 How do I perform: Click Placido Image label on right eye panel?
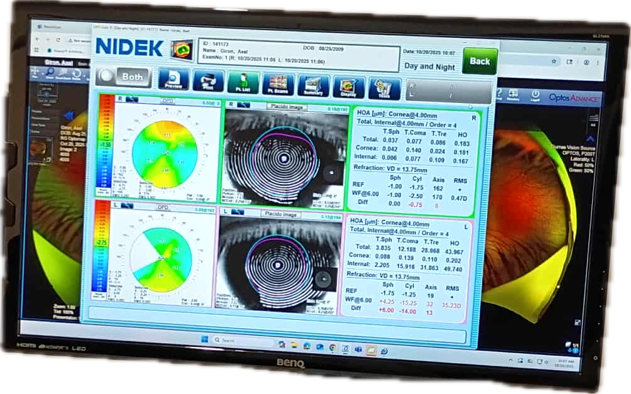(x=287, y=107)
